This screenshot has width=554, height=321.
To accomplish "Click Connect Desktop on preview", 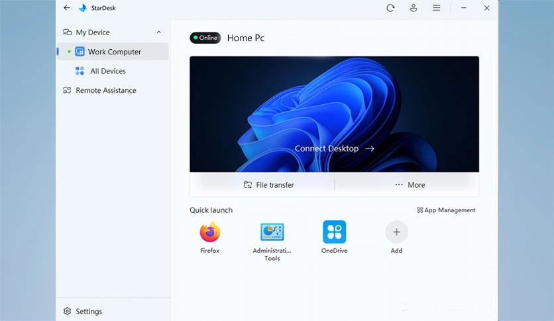I will point(334,149).
